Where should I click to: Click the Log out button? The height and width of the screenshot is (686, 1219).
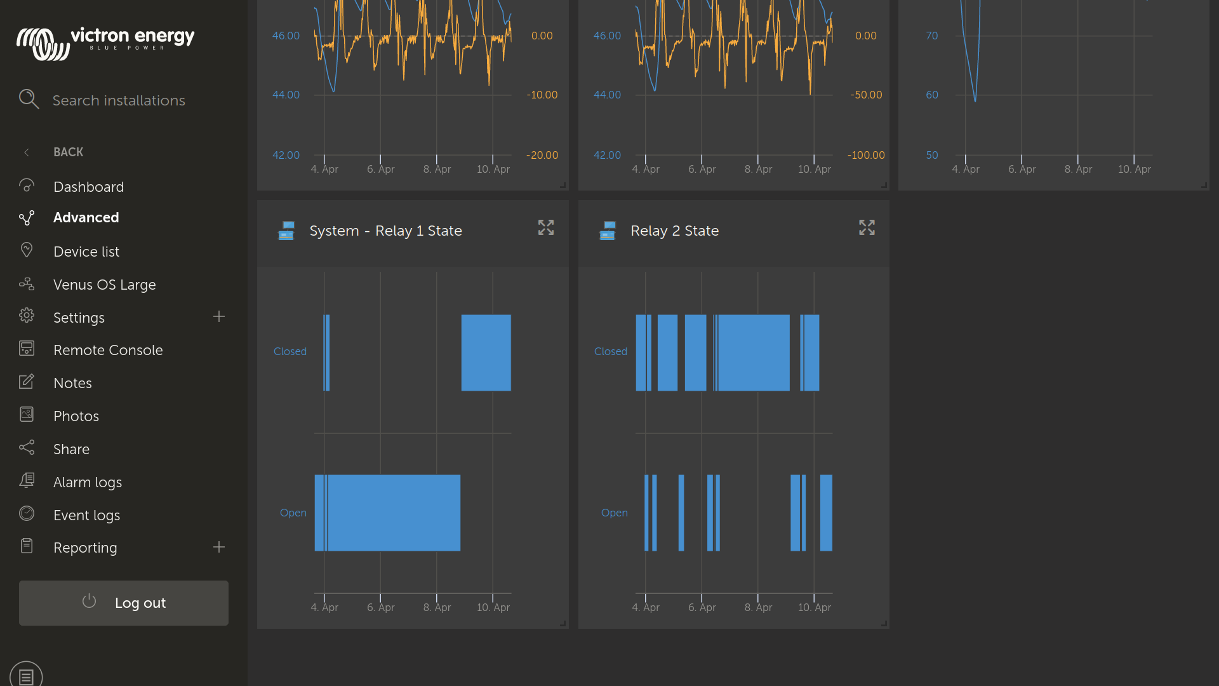point(123,602)
